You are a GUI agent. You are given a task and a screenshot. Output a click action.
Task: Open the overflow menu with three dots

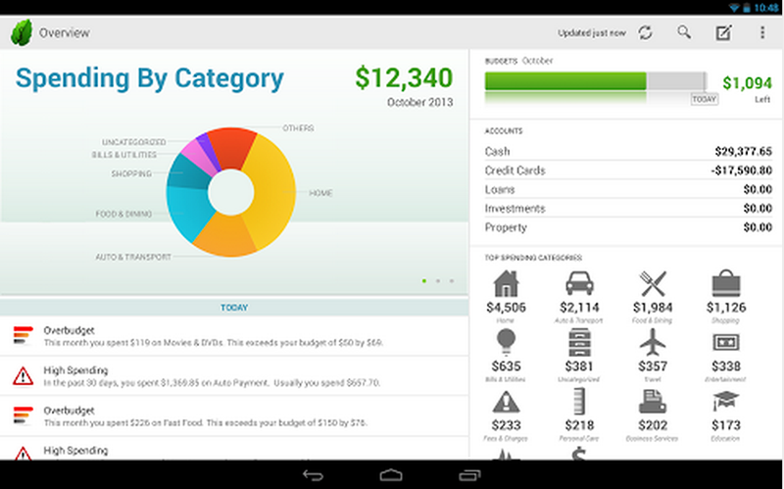point(762,32)
